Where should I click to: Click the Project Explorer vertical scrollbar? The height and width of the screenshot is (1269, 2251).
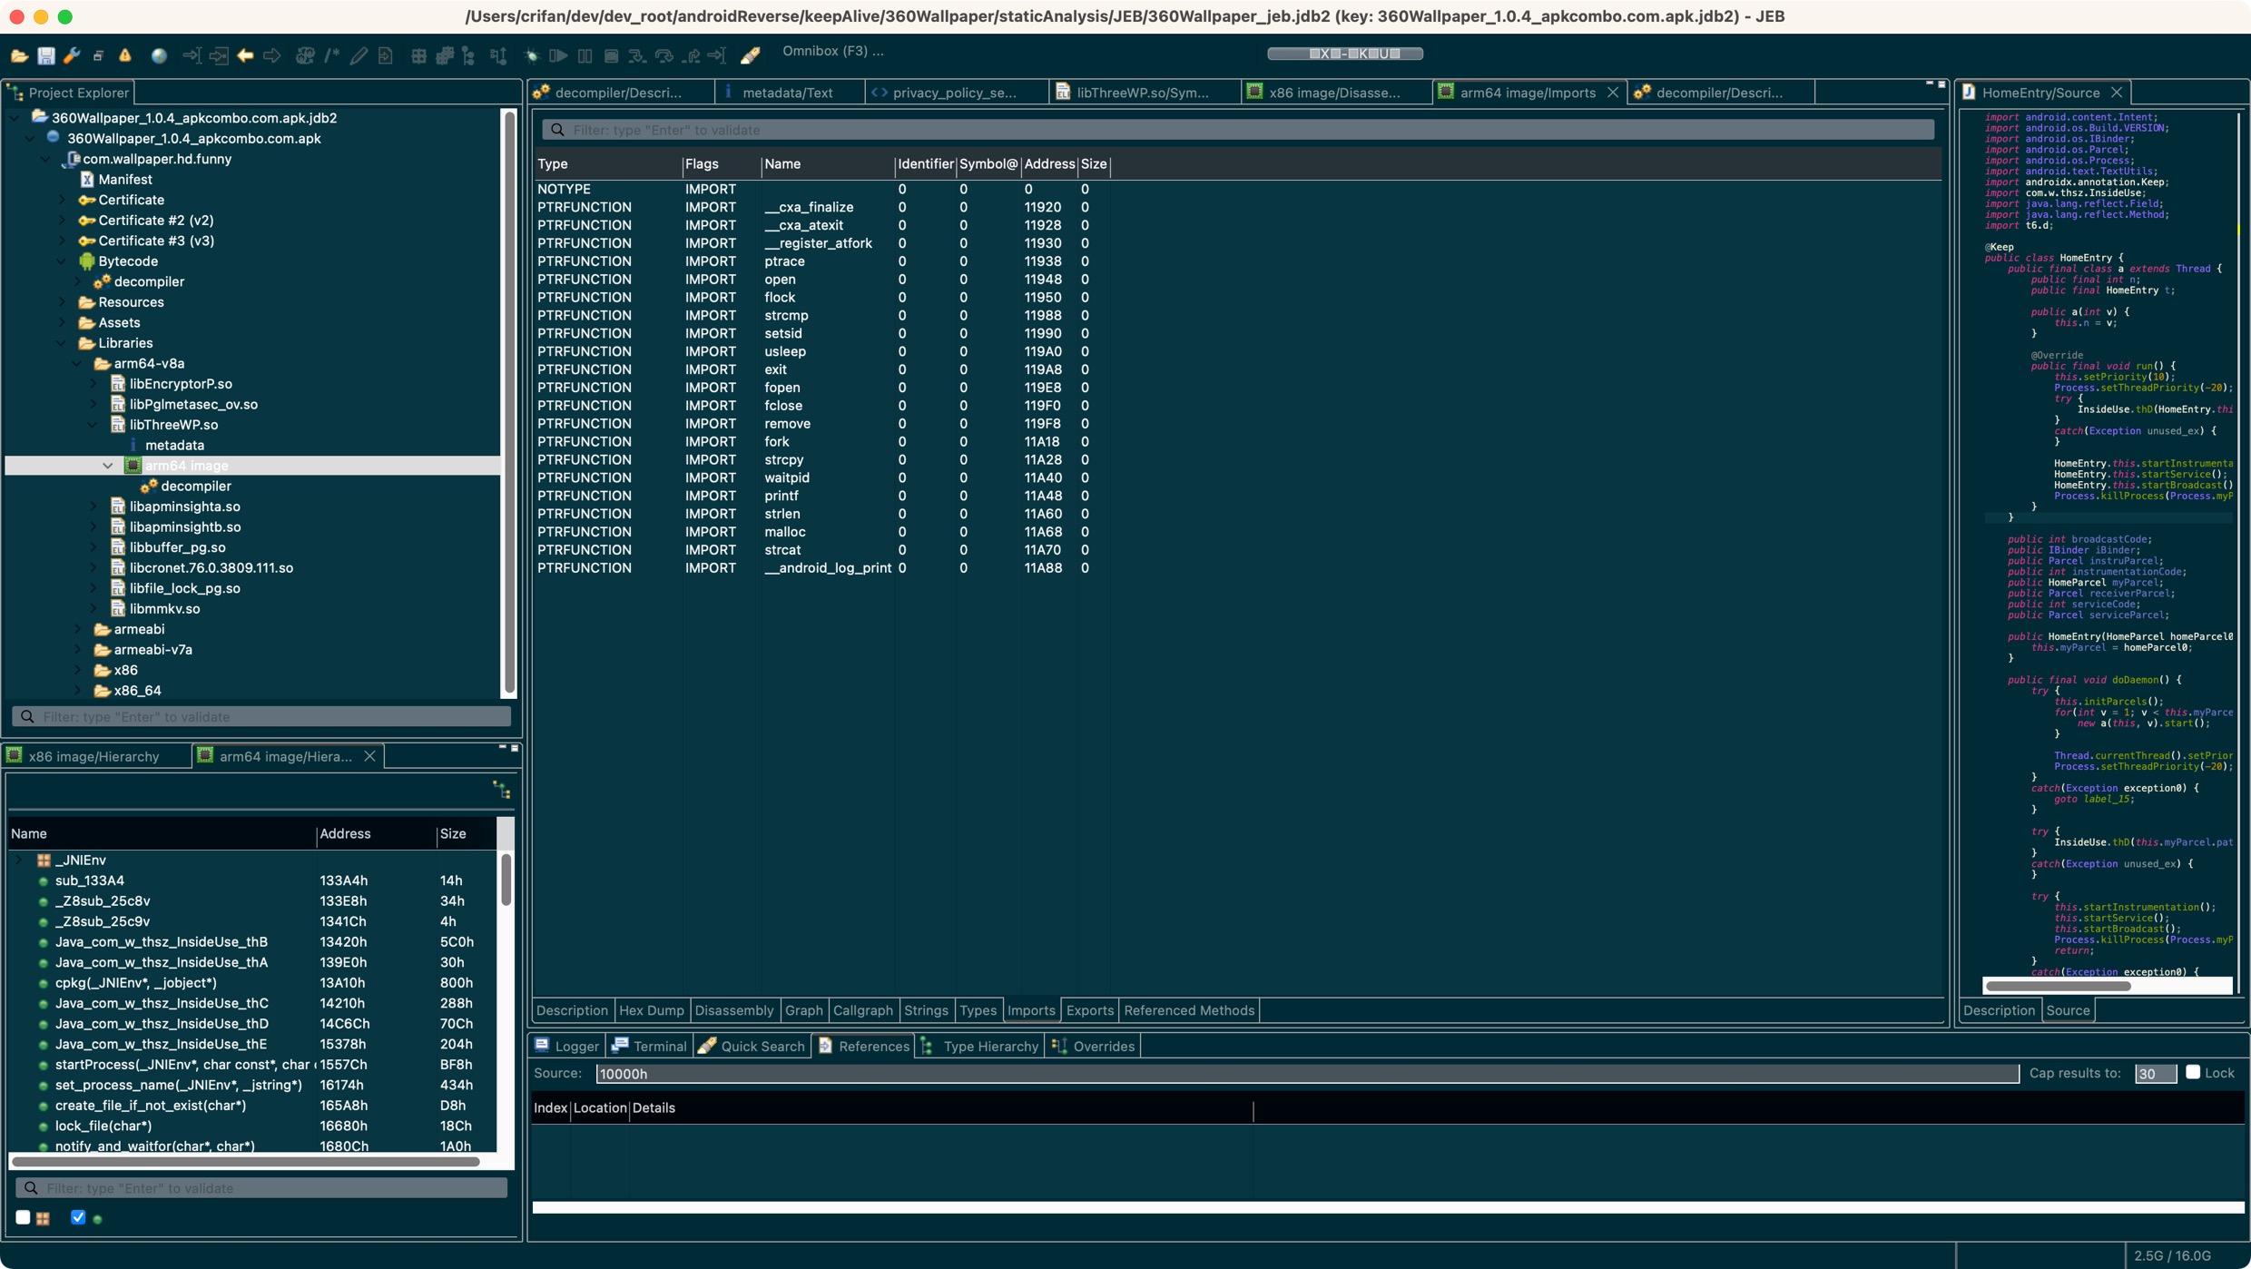point(509,402)
